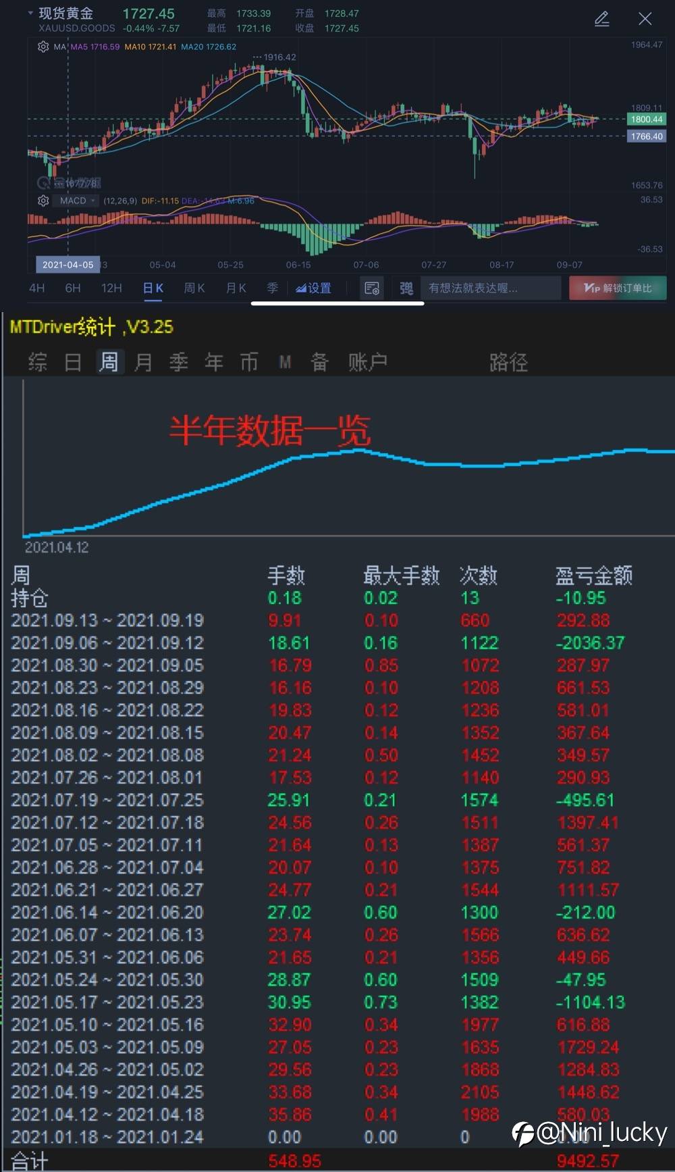Switch to the 6H timeframe
The width and height of the screenshot is (675, 1172).
(73, 288)
